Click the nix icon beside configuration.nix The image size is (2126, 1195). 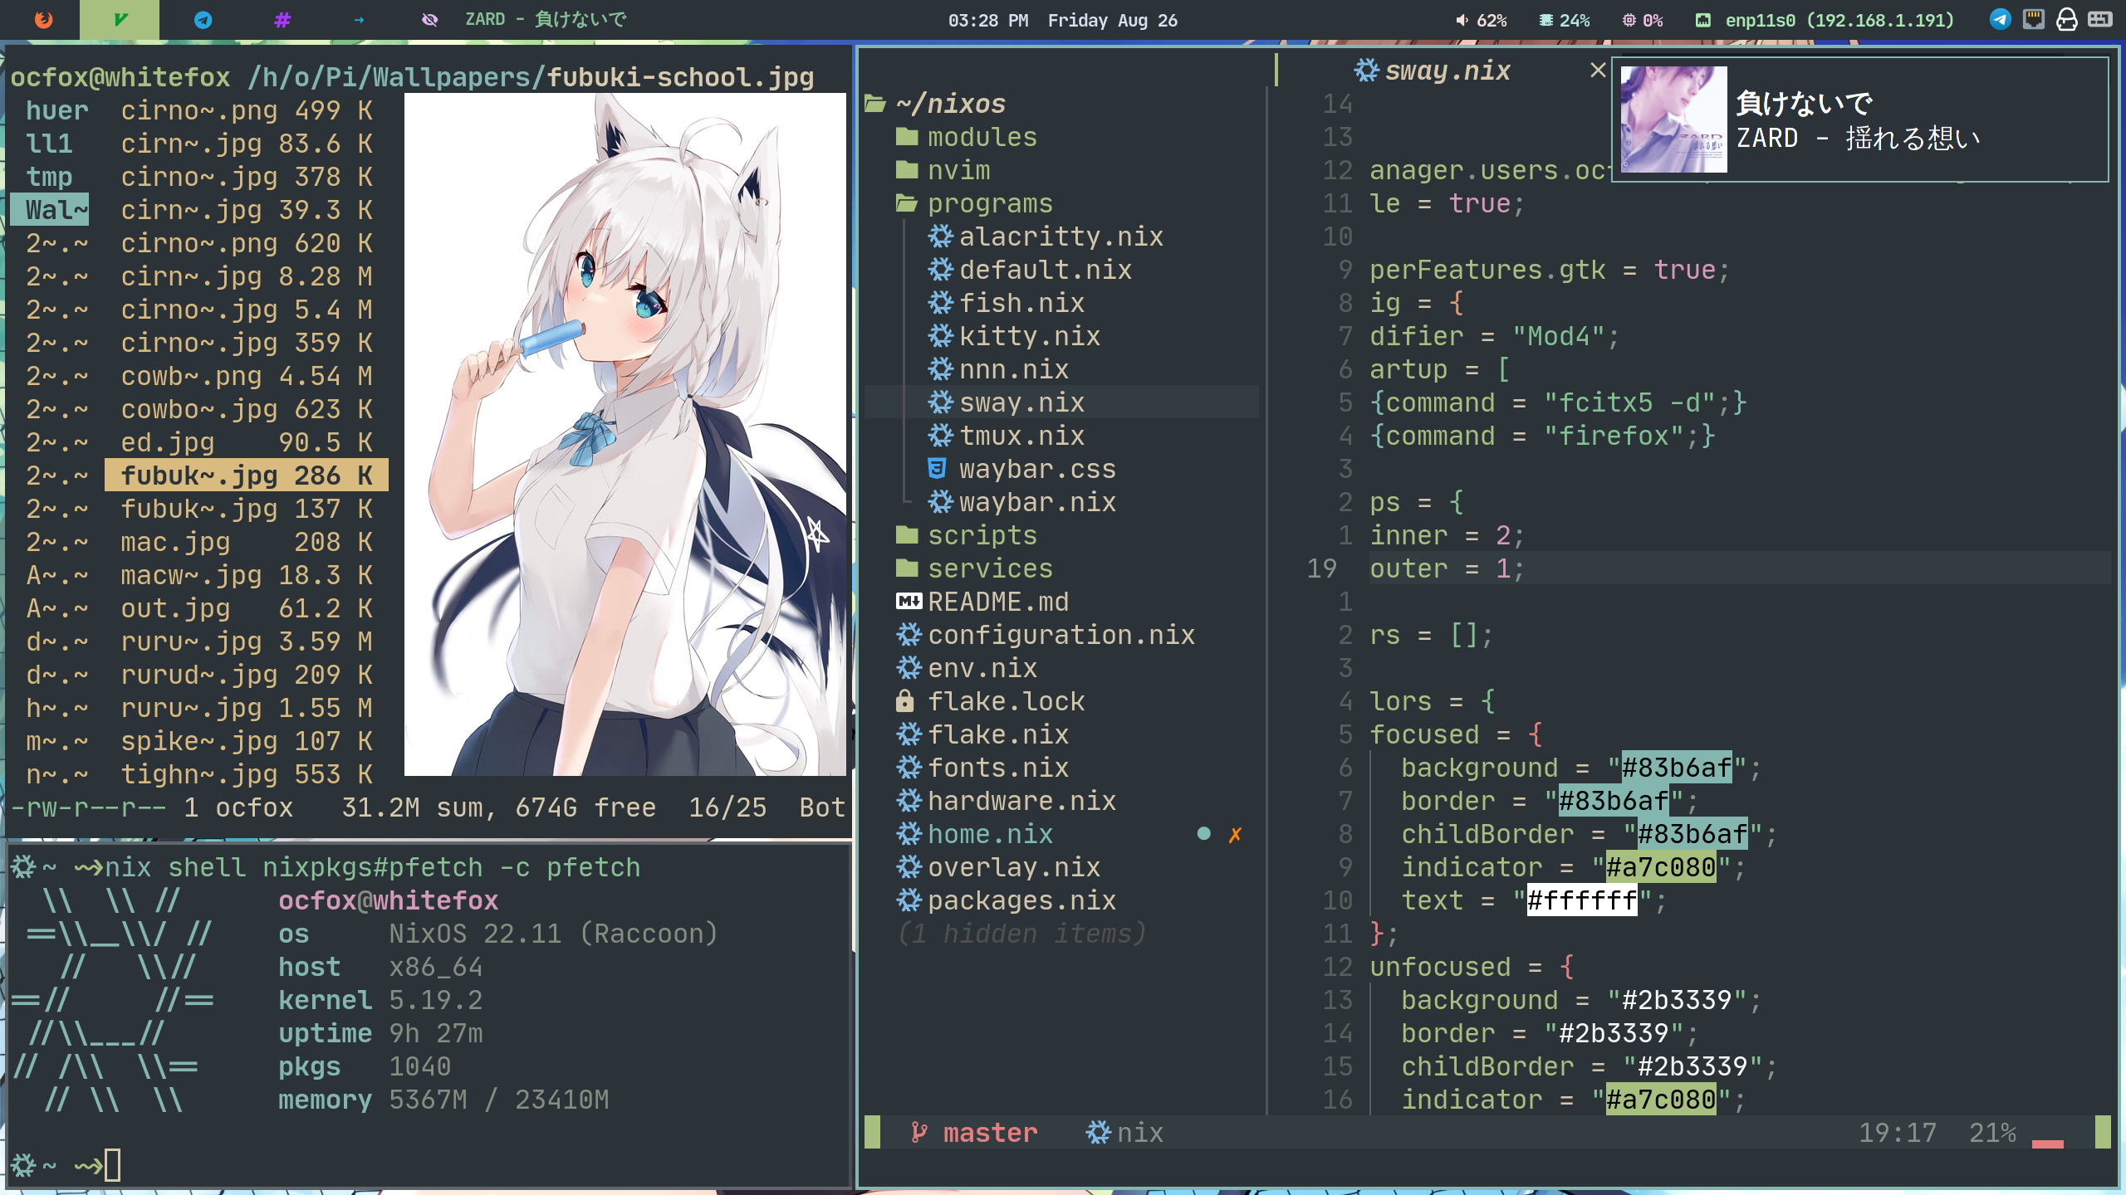point(909,635)
